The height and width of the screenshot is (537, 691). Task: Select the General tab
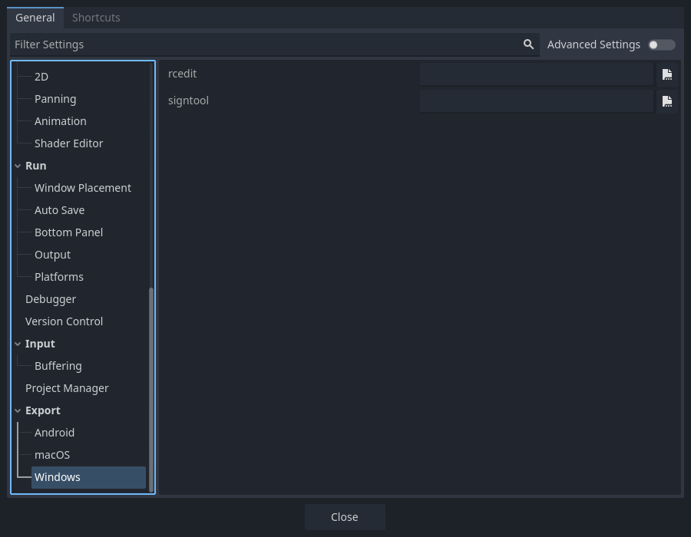[35, 18]
